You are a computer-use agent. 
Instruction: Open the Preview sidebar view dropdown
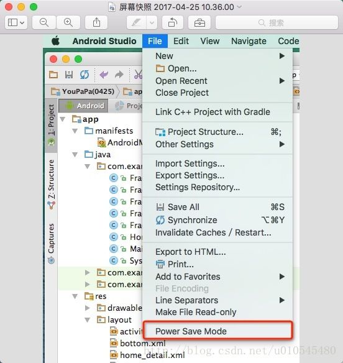point(16,22)
